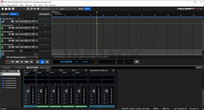Toggle the metronome icon

tap(42, 62)
